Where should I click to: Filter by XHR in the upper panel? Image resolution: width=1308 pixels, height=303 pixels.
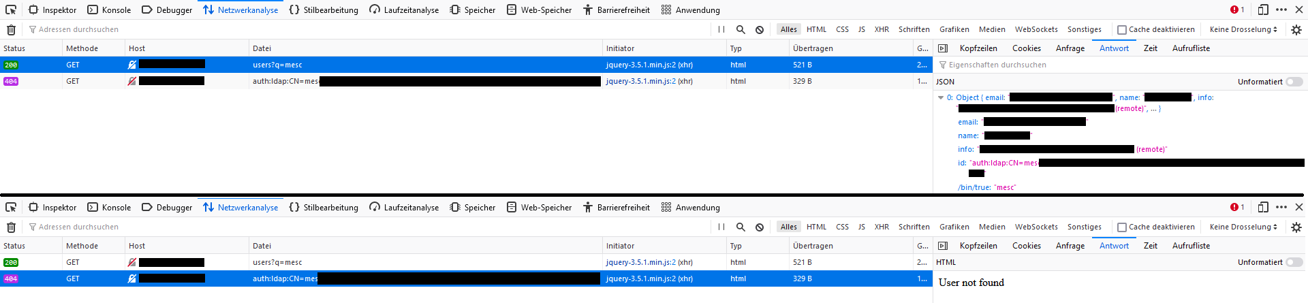[x=882, y=29]
